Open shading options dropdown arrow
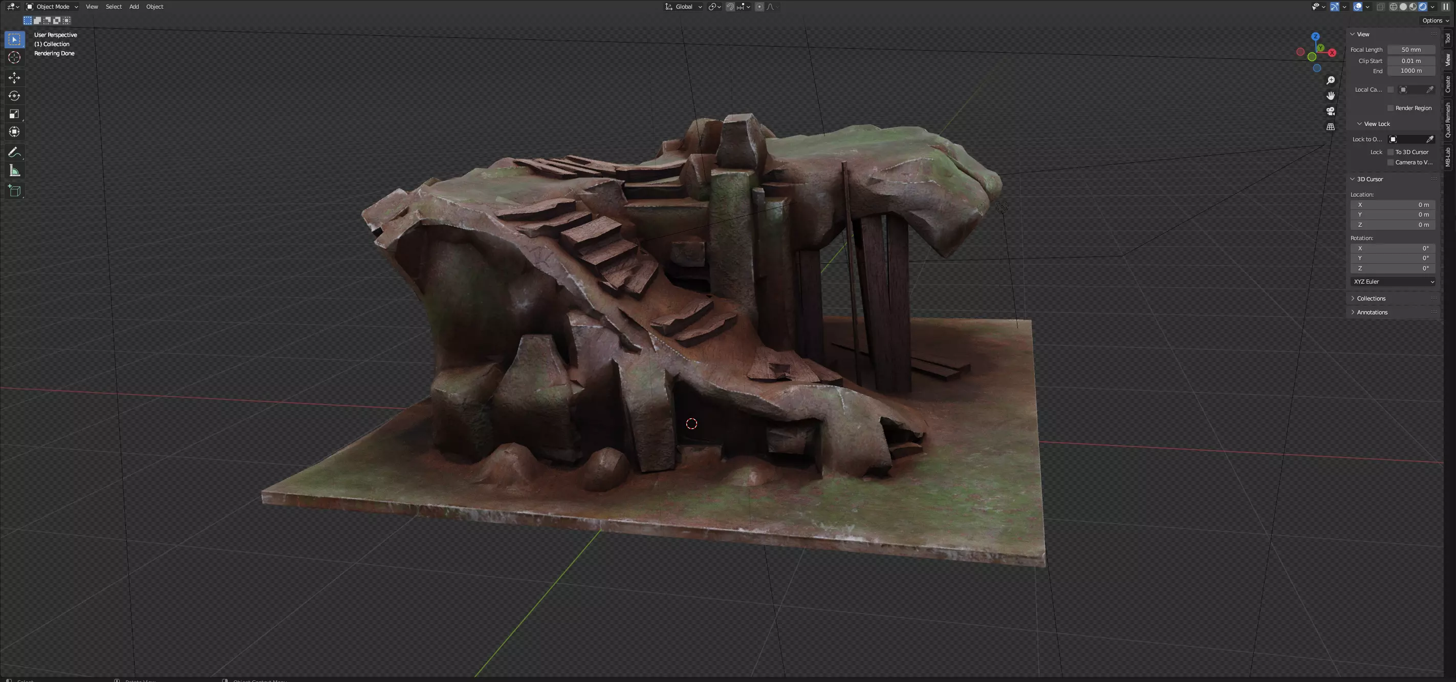 click(x=1433, y=7)
